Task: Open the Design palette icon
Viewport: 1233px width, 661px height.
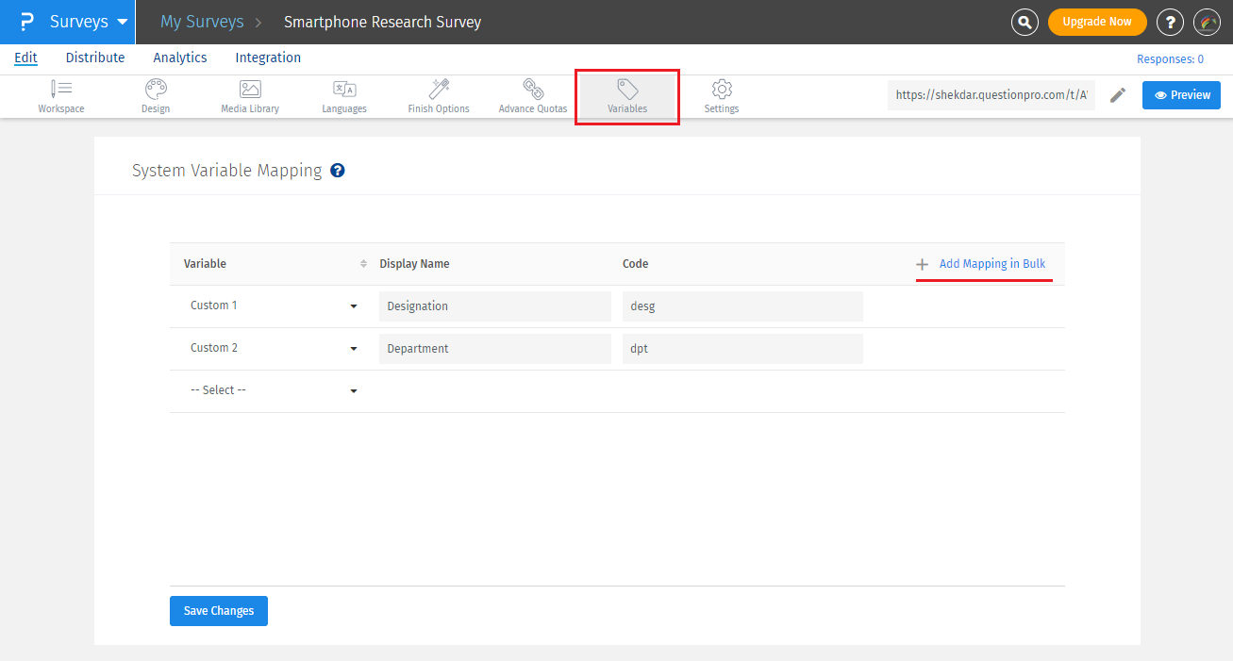Action: click(156, 90)
